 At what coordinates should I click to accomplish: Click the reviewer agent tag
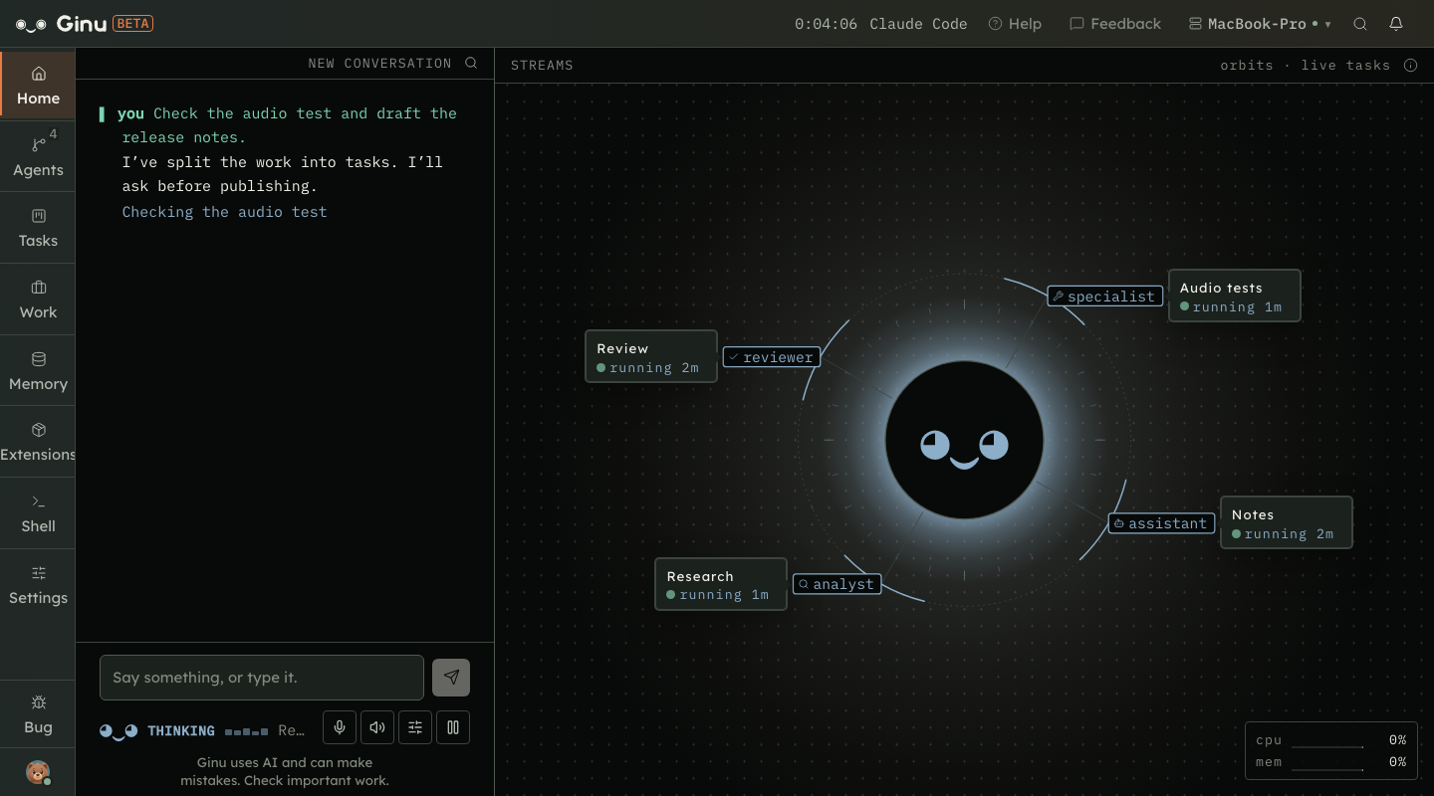coord(772,356)
